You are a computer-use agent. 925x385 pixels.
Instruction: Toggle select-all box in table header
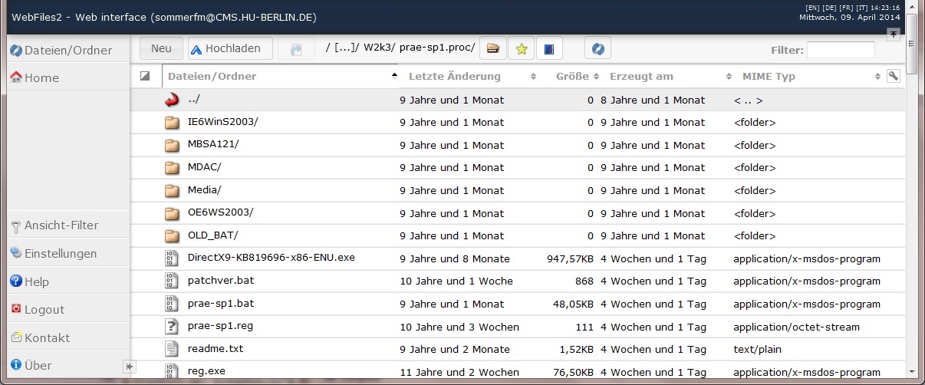click(x=145, y=76)
